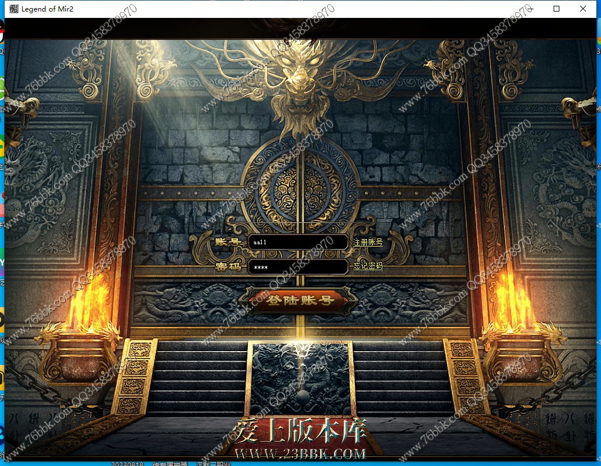The width and height of the screenshot is (601, 466).
Task: Click the 账号 label text
Action: click(227, 242)
